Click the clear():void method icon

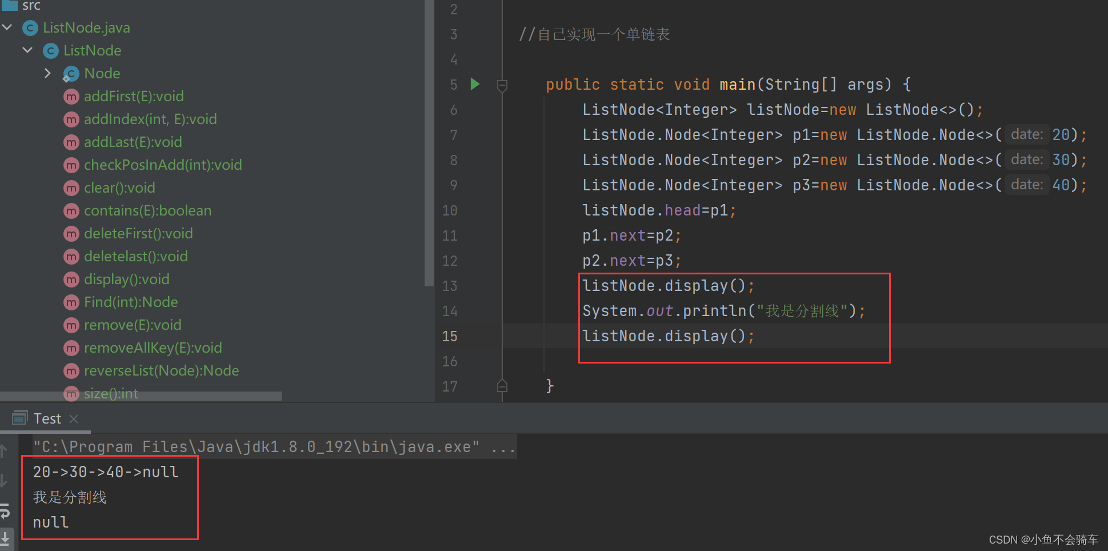click(71, 188)
